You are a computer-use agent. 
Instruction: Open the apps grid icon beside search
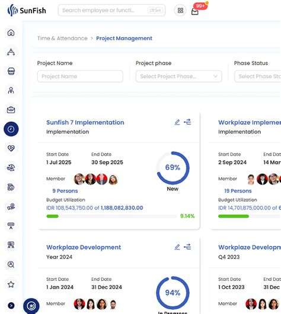point(180,11)
